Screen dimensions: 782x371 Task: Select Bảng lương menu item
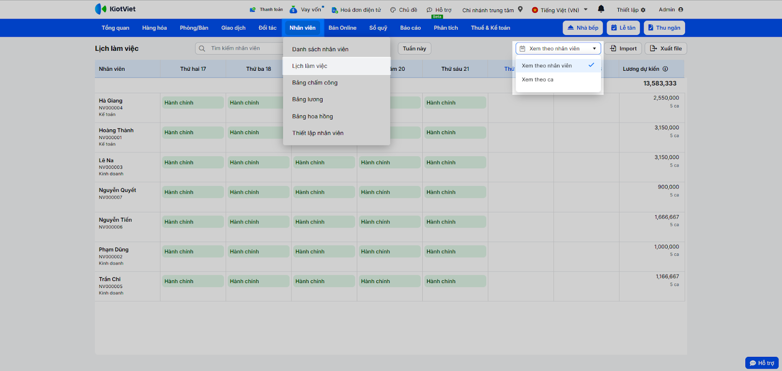pos(336,99)
